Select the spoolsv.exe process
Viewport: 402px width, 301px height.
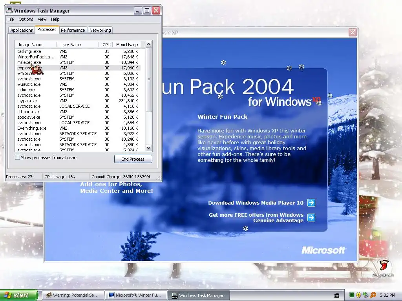78,117
